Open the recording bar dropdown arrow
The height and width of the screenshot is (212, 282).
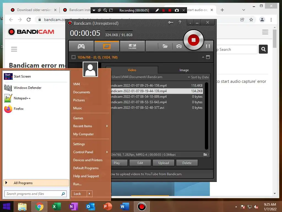(x=94, y=10)
